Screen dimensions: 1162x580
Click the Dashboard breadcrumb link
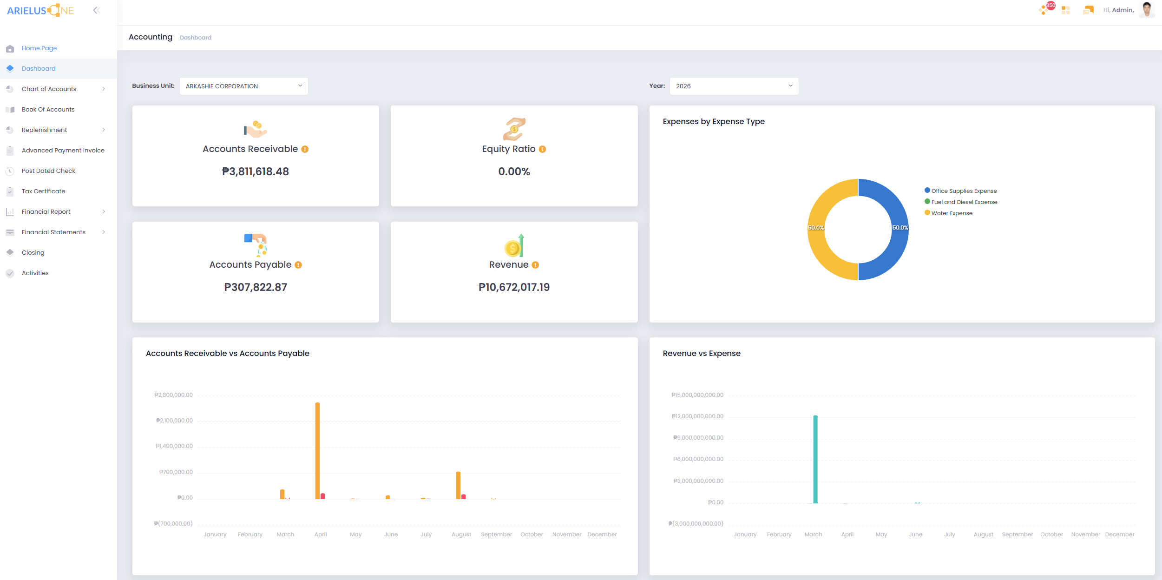[196, 38]
